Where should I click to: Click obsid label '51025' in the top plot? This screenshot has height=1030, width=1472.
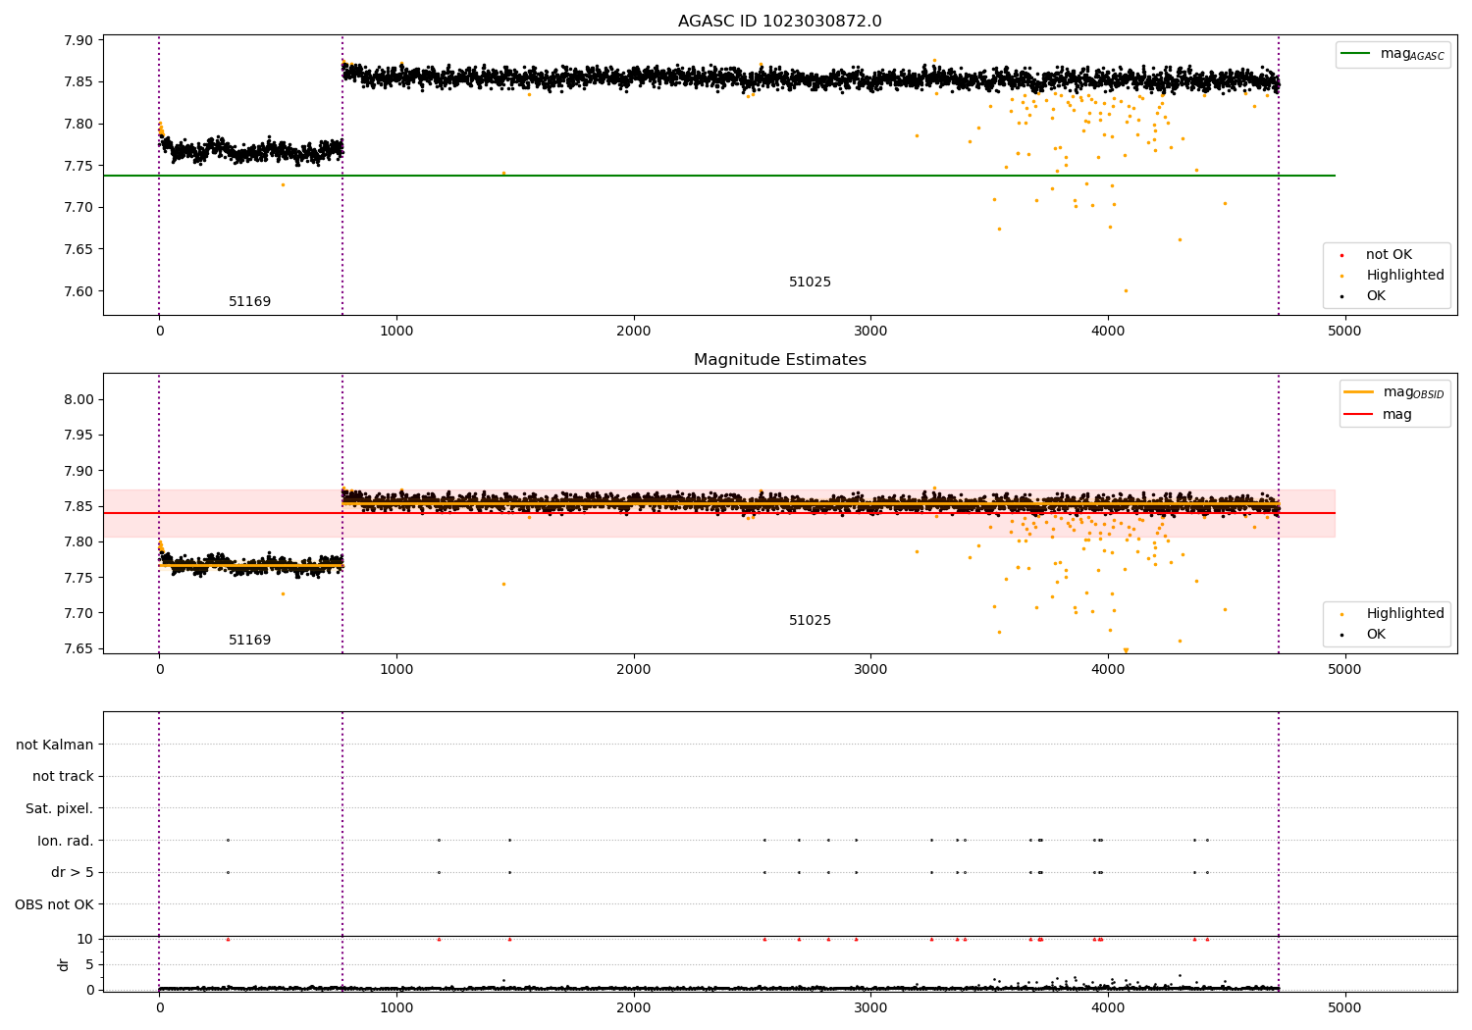(x=810, y=283)
